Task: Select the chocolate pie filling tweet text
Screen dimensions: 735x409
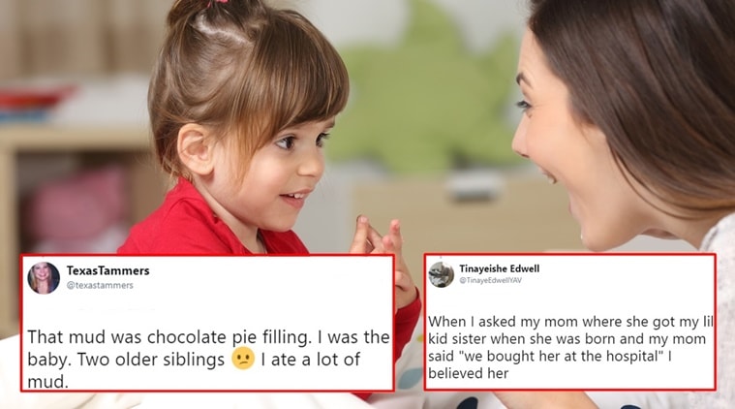Action: pyautogui.click(x=208, y=360)
